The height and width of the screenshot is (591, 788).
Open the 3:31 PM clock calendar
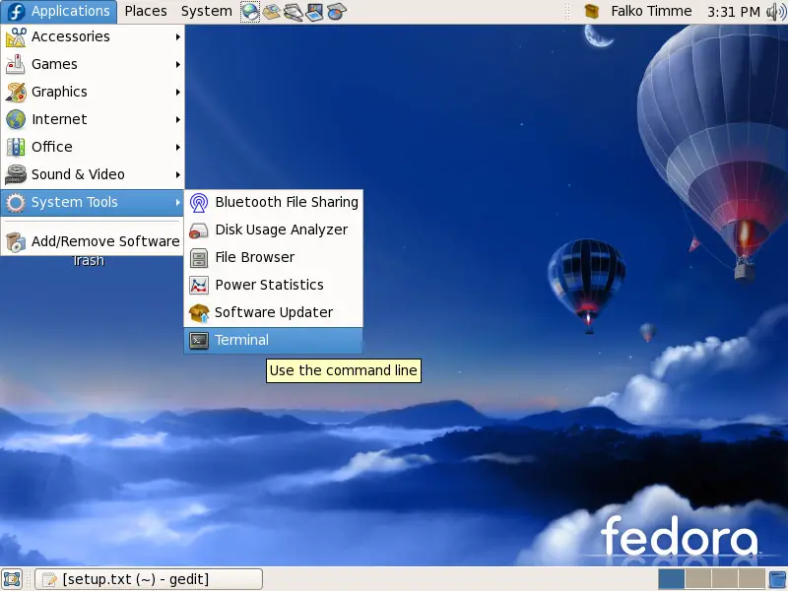(x=733, y=11)
